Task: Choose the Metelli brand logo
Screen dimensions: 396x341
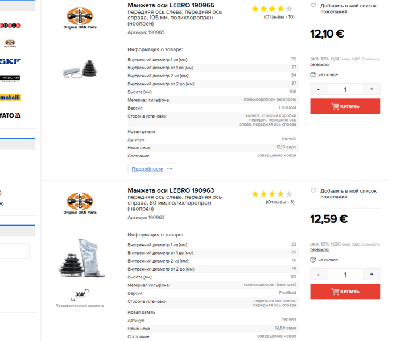Action: 10,97
